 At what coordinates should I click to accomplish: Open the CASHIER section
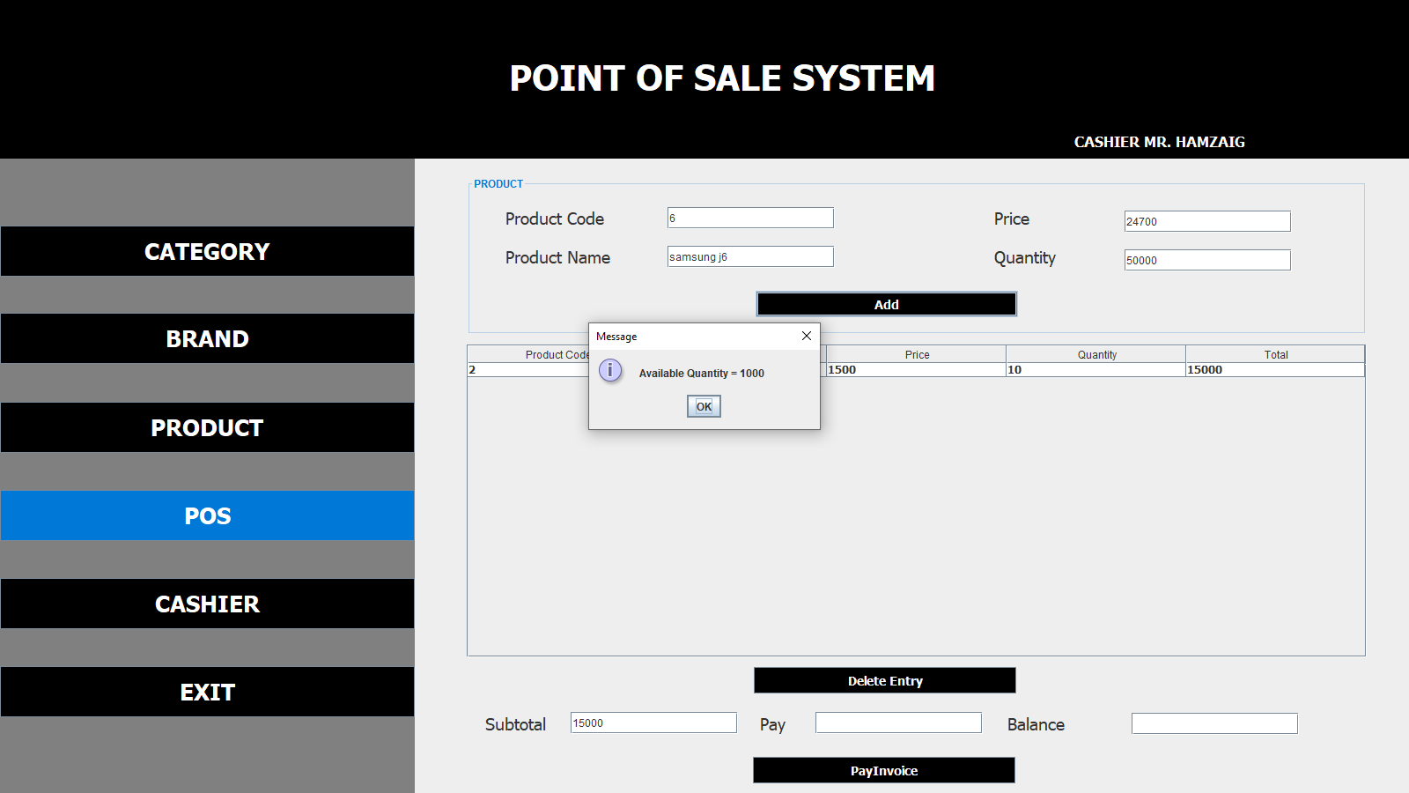(207, 604)
